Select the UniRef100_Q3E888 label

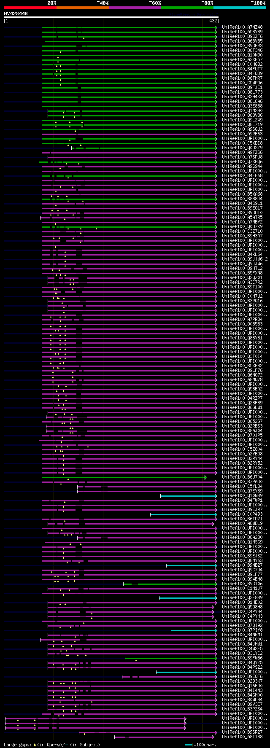[x=242, y=106]
